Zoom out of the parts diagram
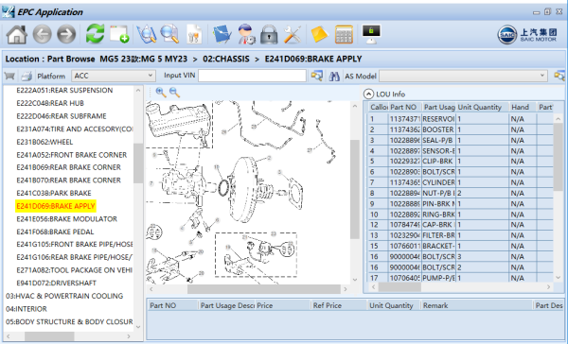The image size is (568, 344). point(174,93)
